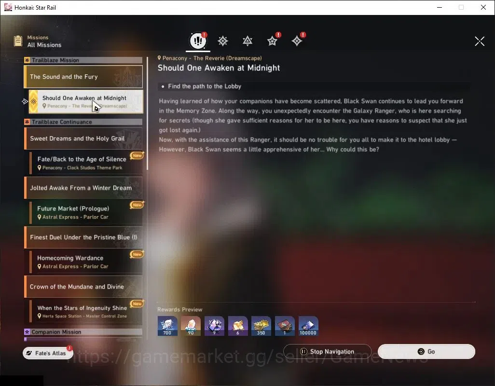Click the tracking marker beside Should One Awaken
The height and width of the screenshot is (386, 495).
click(25, 101)
